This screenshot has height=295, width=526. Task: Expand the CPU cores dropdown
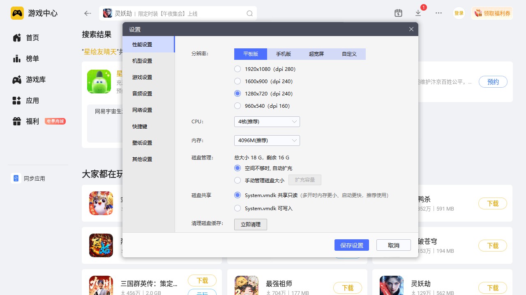267,122
